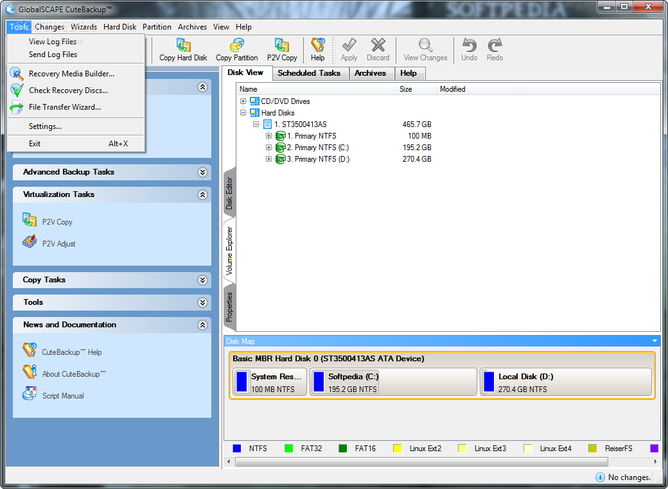668x489 pixels.
Task: Click the Primary NTFS (D:) partition icon
Action: click(x=280, y=159)
